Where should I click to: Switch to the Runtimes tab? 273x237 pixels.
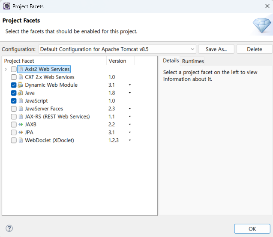pyautogui.click(x=193, y=61)
